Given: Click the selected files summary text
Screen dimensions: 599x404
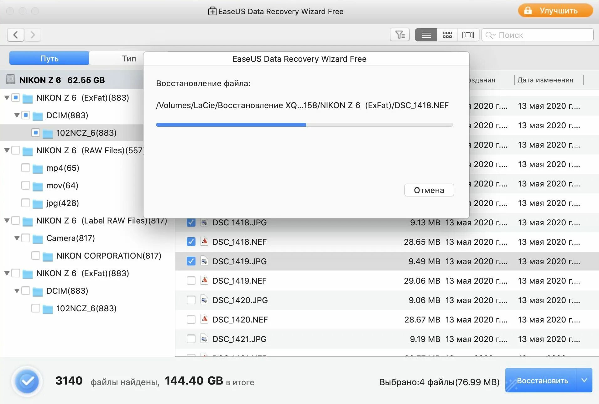Looking at the screenshot, I should 439,382.
